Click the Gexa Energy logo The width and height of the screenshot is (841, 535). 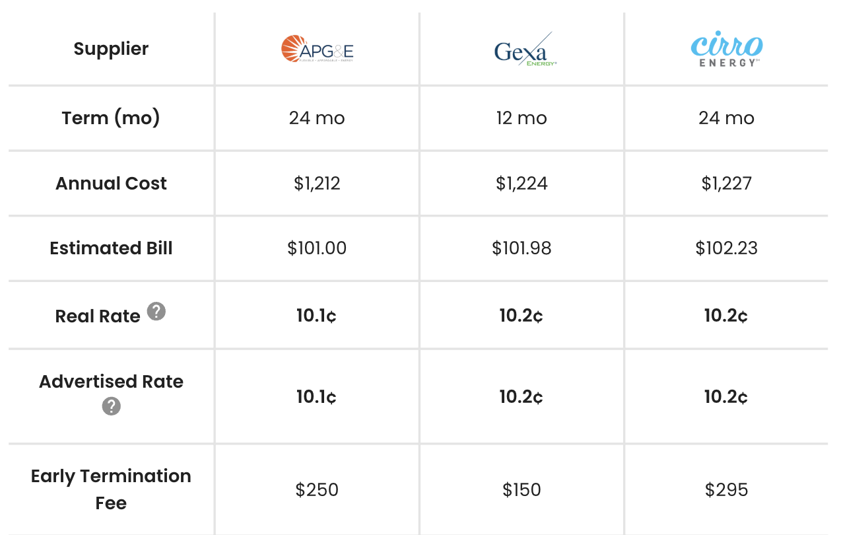[x=525, y=49]
